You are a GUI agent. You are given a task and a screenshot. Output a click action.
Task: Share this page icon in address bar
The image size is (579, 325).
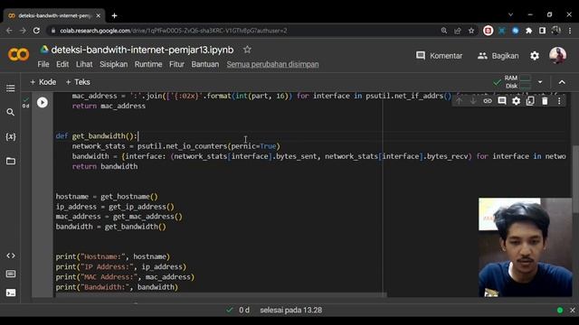pyautogui.click(x=458, y=31)
